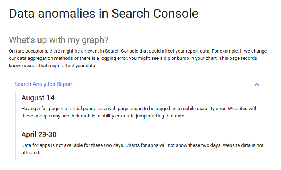Click the April 29-30 entry heading
Viewport: 281px width, 170px height.
tap(39, 134)
